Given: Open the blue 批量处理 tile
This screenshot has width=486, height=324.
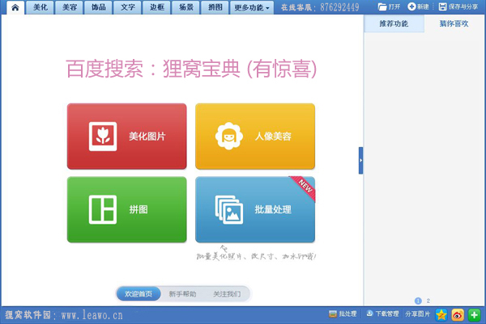Looking at the screenshot, I should (x=255, y=209).
